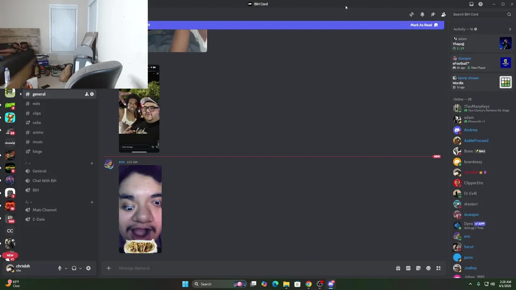The image size is (516, 290).
Task: Create channel in second voice category
Action: 92,202
